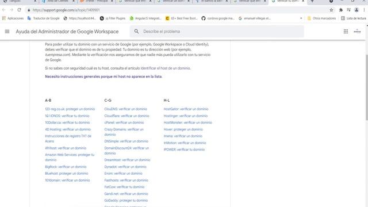Viewport: 368px width, 207px height.
Task: Open the localhost:44 bookmark
Action: [80, 18]
